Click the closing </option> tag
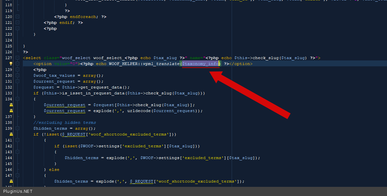The width and height of the screenshot is (387, 196). click(240, 64)
